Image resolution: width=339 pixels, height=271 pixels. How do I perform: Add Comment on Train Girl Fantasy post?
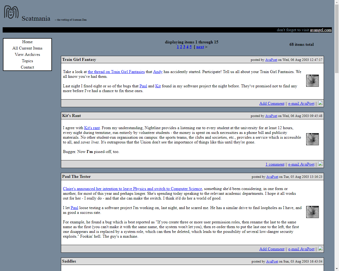pyautogui.click(x=272, y=103)
